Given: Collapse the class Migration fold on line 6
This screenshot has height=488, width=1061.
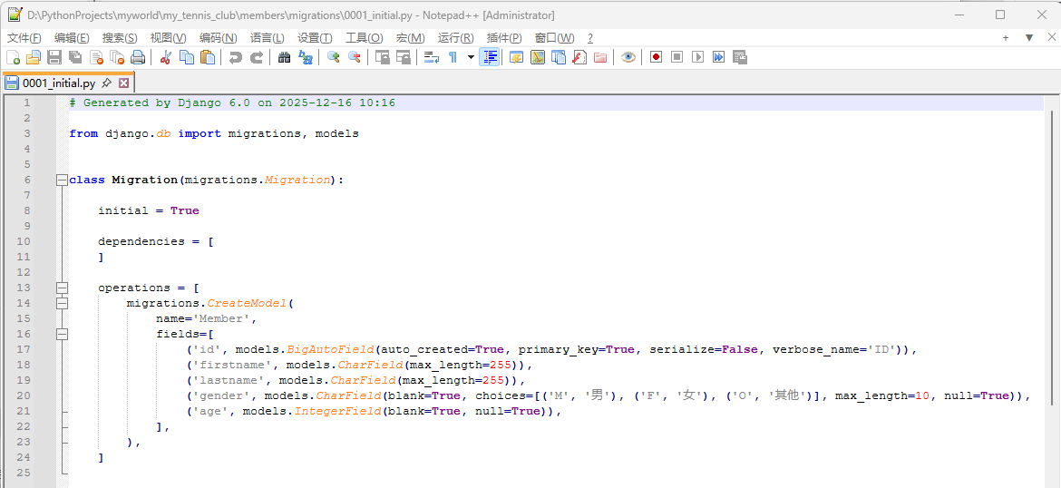Looking at the screenshot, I should (x=63, y=180).
